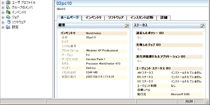Expand the グループのメンバ tree node
The height and width of the screenshot is (105, 210).
pos(3,8)
